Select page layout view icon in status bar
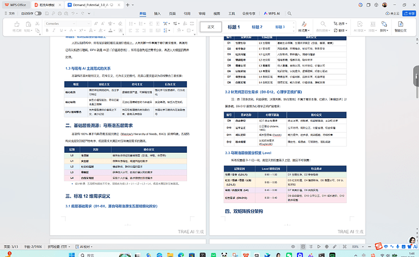 tap(303, 247)
